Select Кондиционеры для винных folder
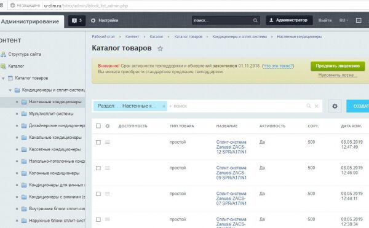Viewport: 369px width, 228px height. click(57, 185)
